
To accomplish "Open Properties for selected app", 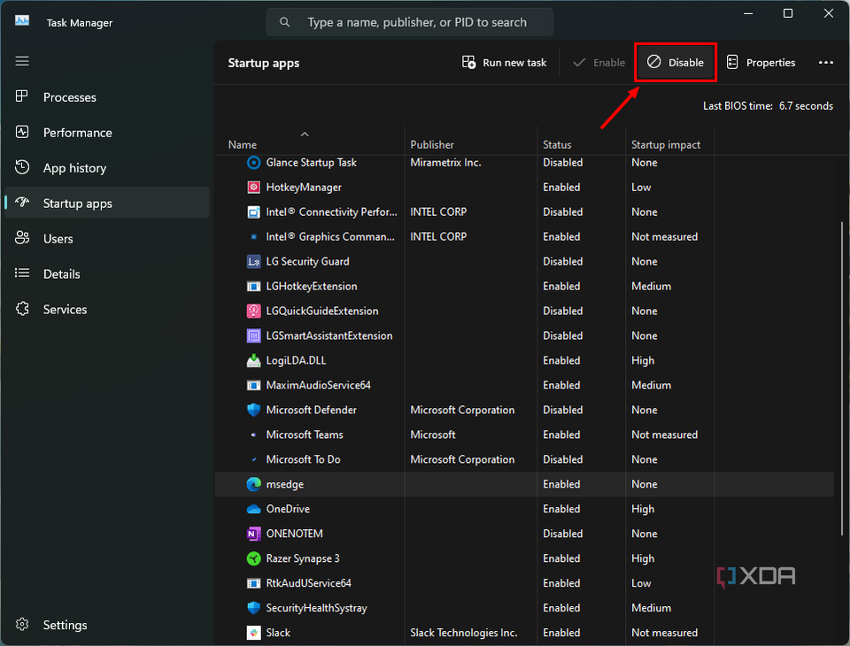I will 761,62.
